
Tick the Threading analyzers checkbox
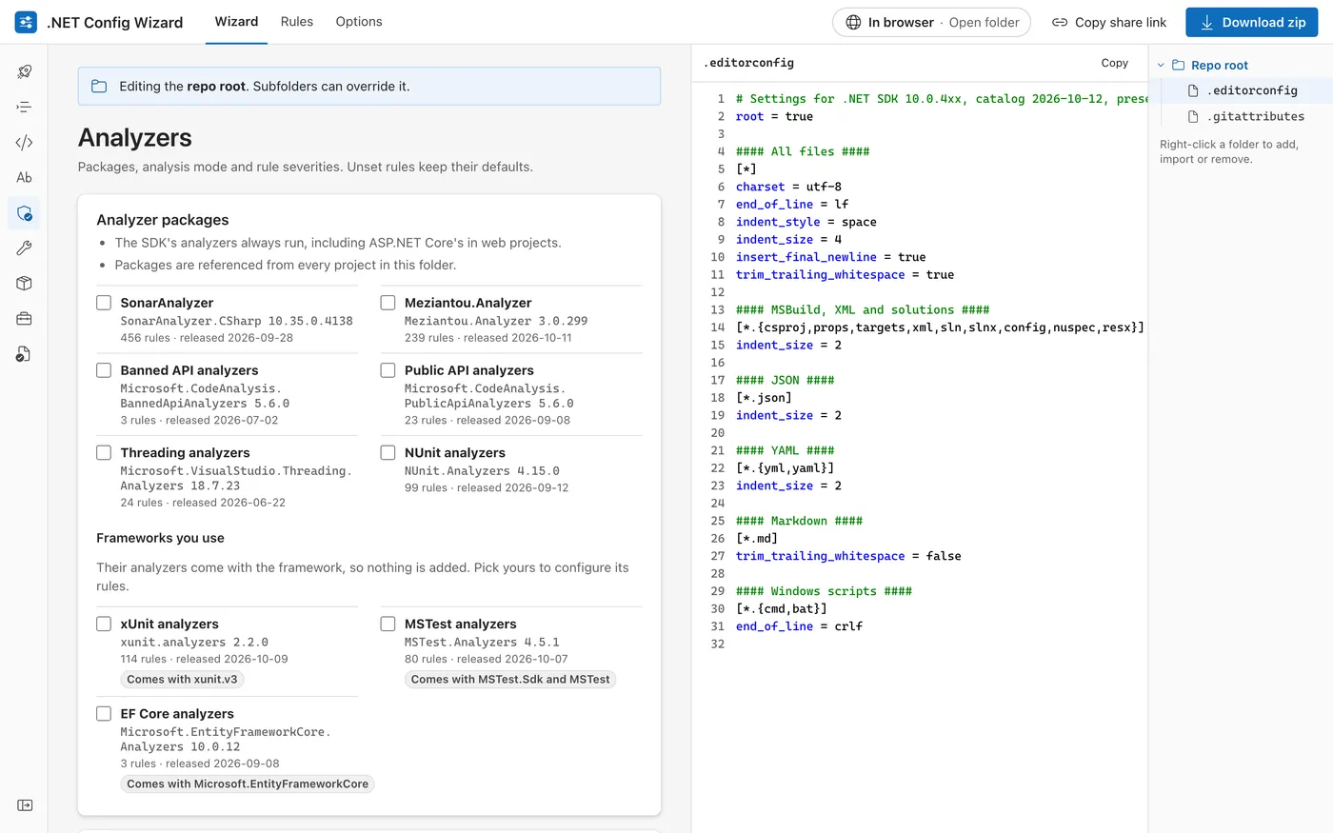coord(104,452)
